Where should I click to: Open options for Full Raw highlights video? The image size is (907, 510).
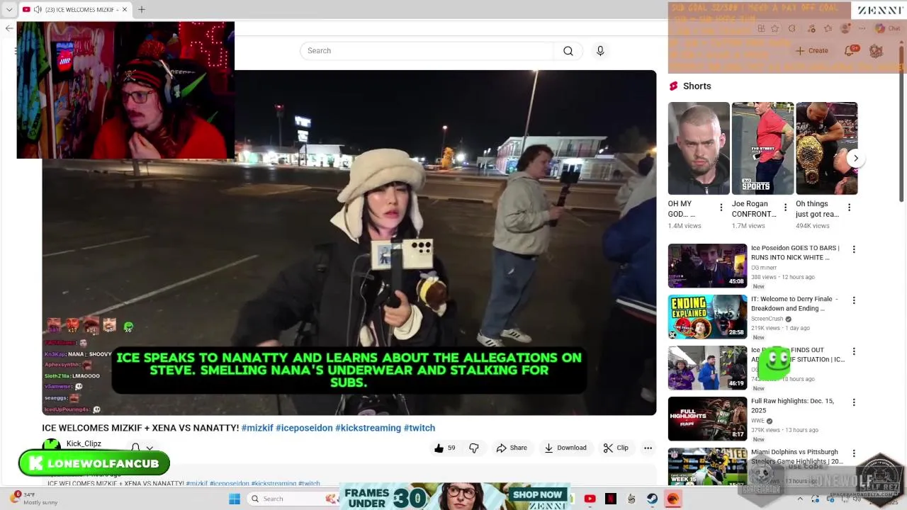854,402
